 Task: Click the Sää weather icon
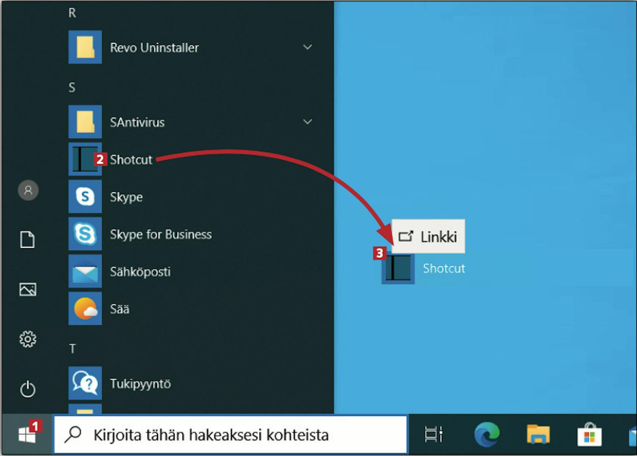click(x=85, y=308)
